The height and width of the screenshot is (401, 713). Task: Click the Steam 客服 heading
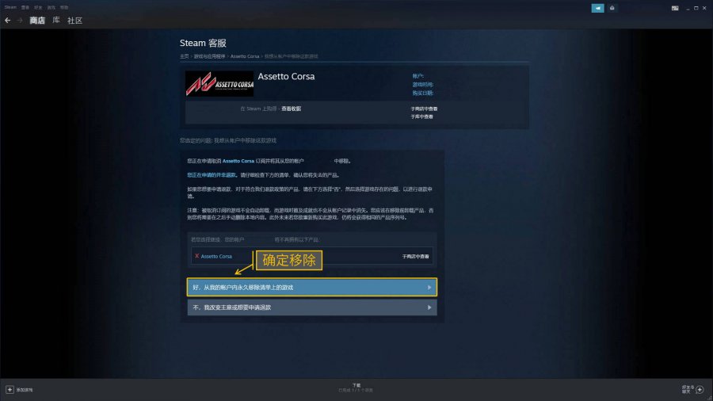pyautogui.click(x=203, y=44)
